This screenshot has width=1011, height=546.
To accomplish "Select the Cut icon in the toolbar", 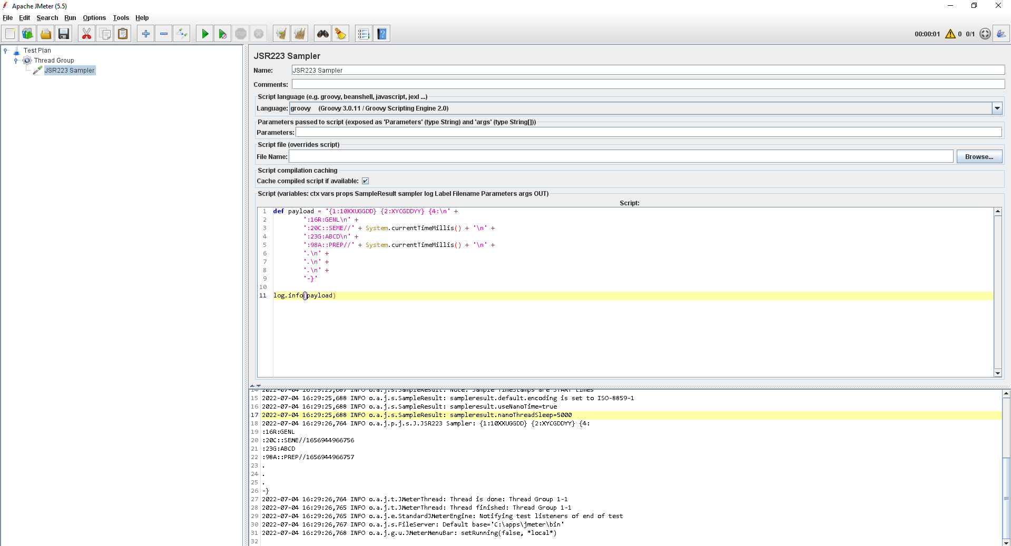I will 86,33.
